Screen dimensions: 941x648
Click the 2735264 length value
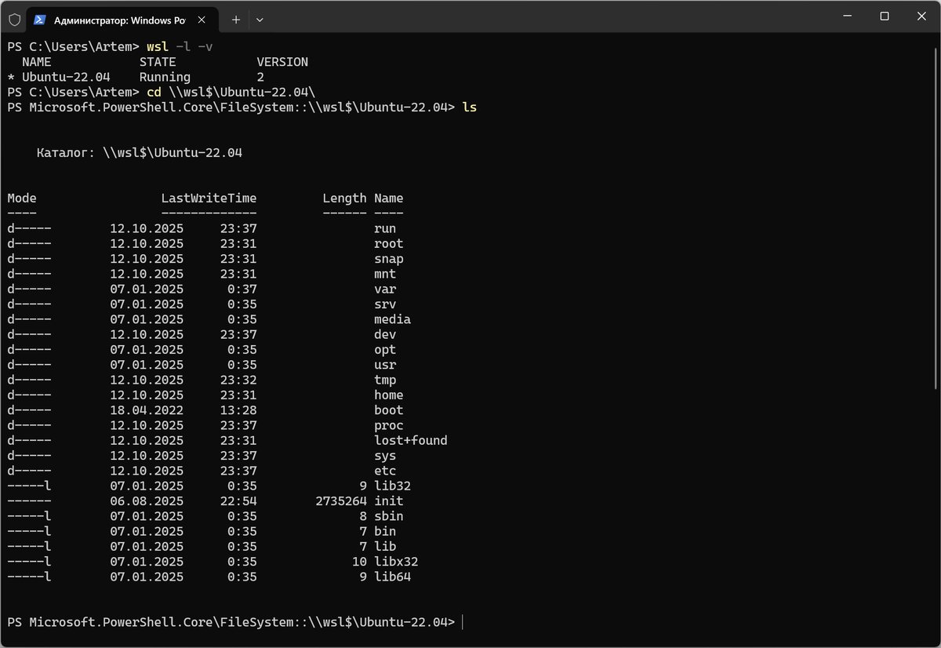point(340,501)
